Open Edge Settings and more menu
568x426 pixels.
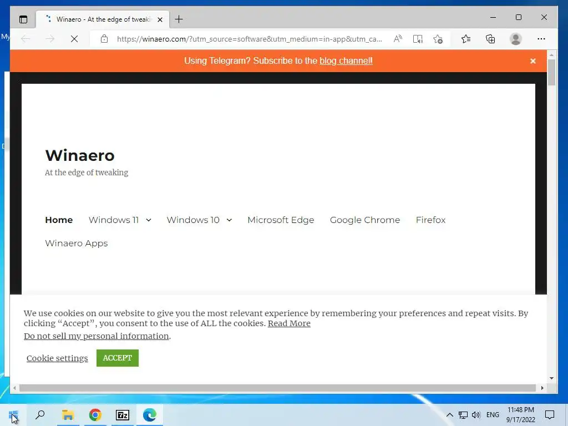(541, 39)
